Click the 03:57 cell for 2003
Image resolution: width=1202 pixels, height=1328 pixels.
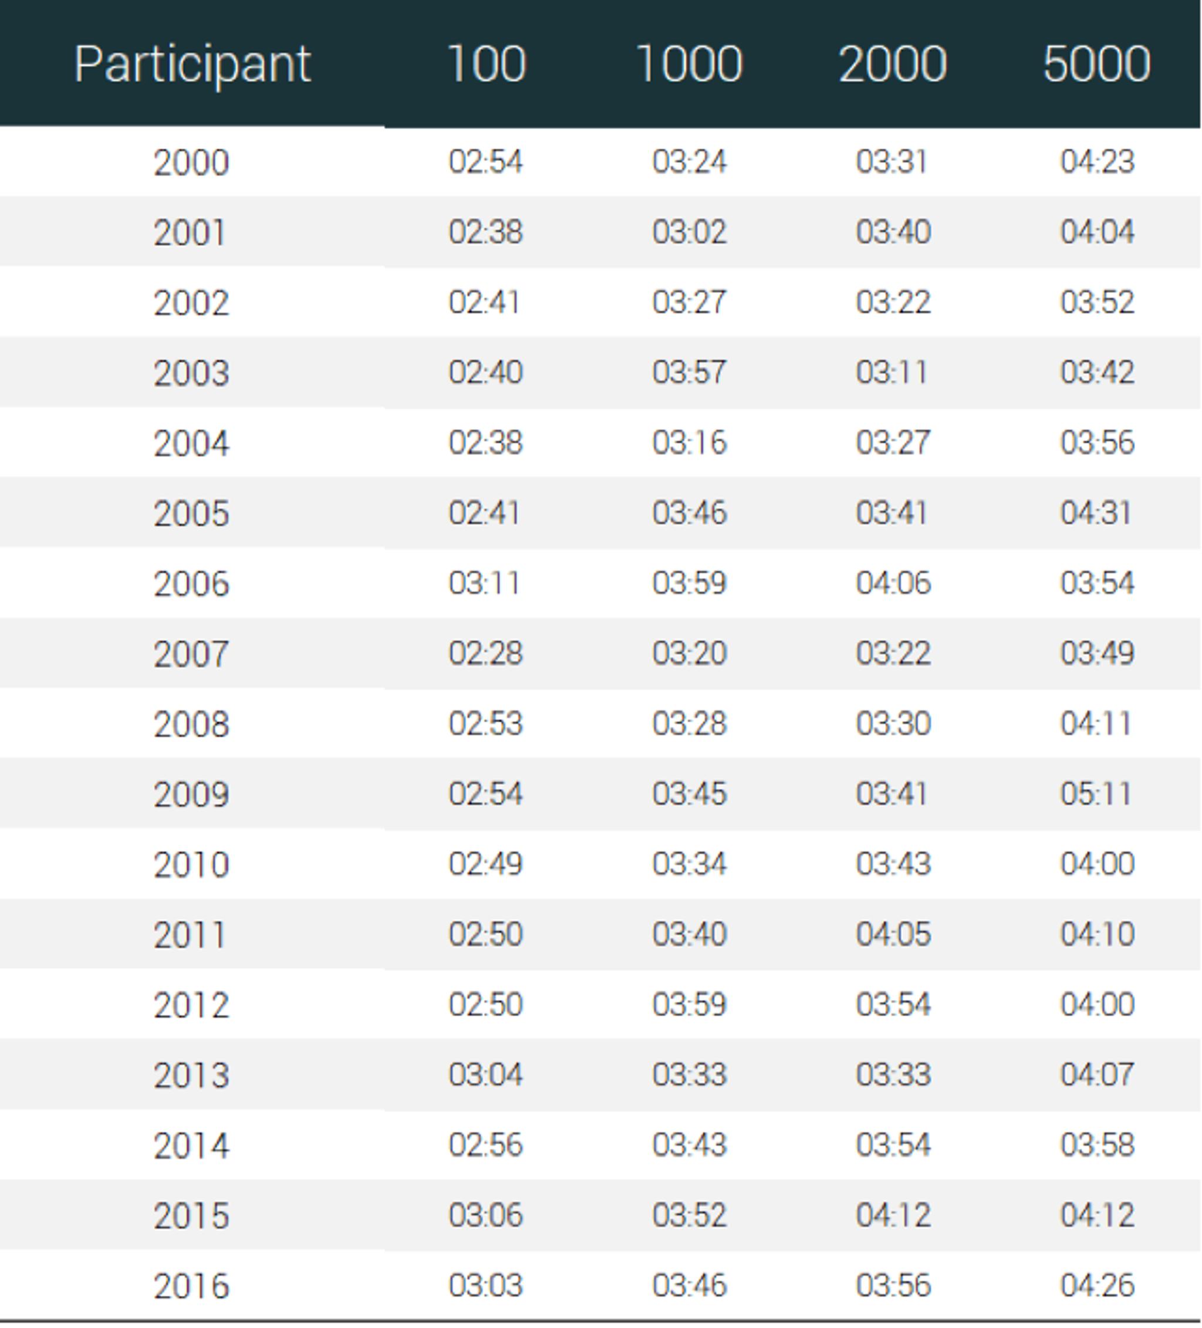coord(689,372)
